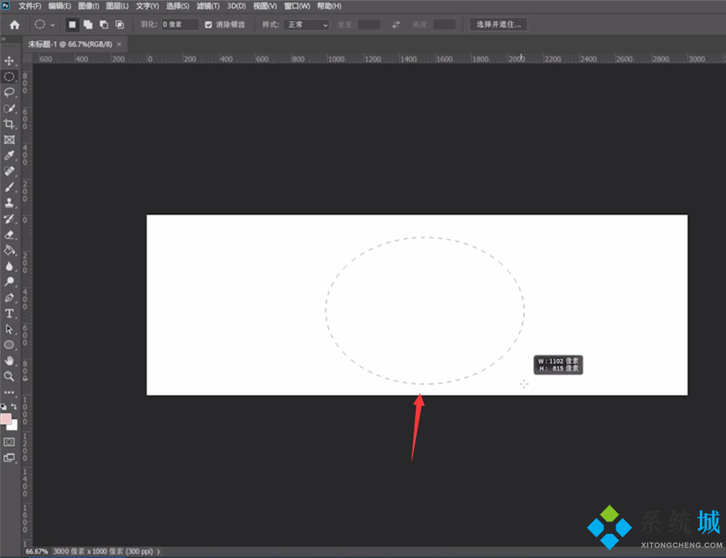The image size is (726, 558).
Task: Click the Home icon in options bar
Action: tap(14, 25)
